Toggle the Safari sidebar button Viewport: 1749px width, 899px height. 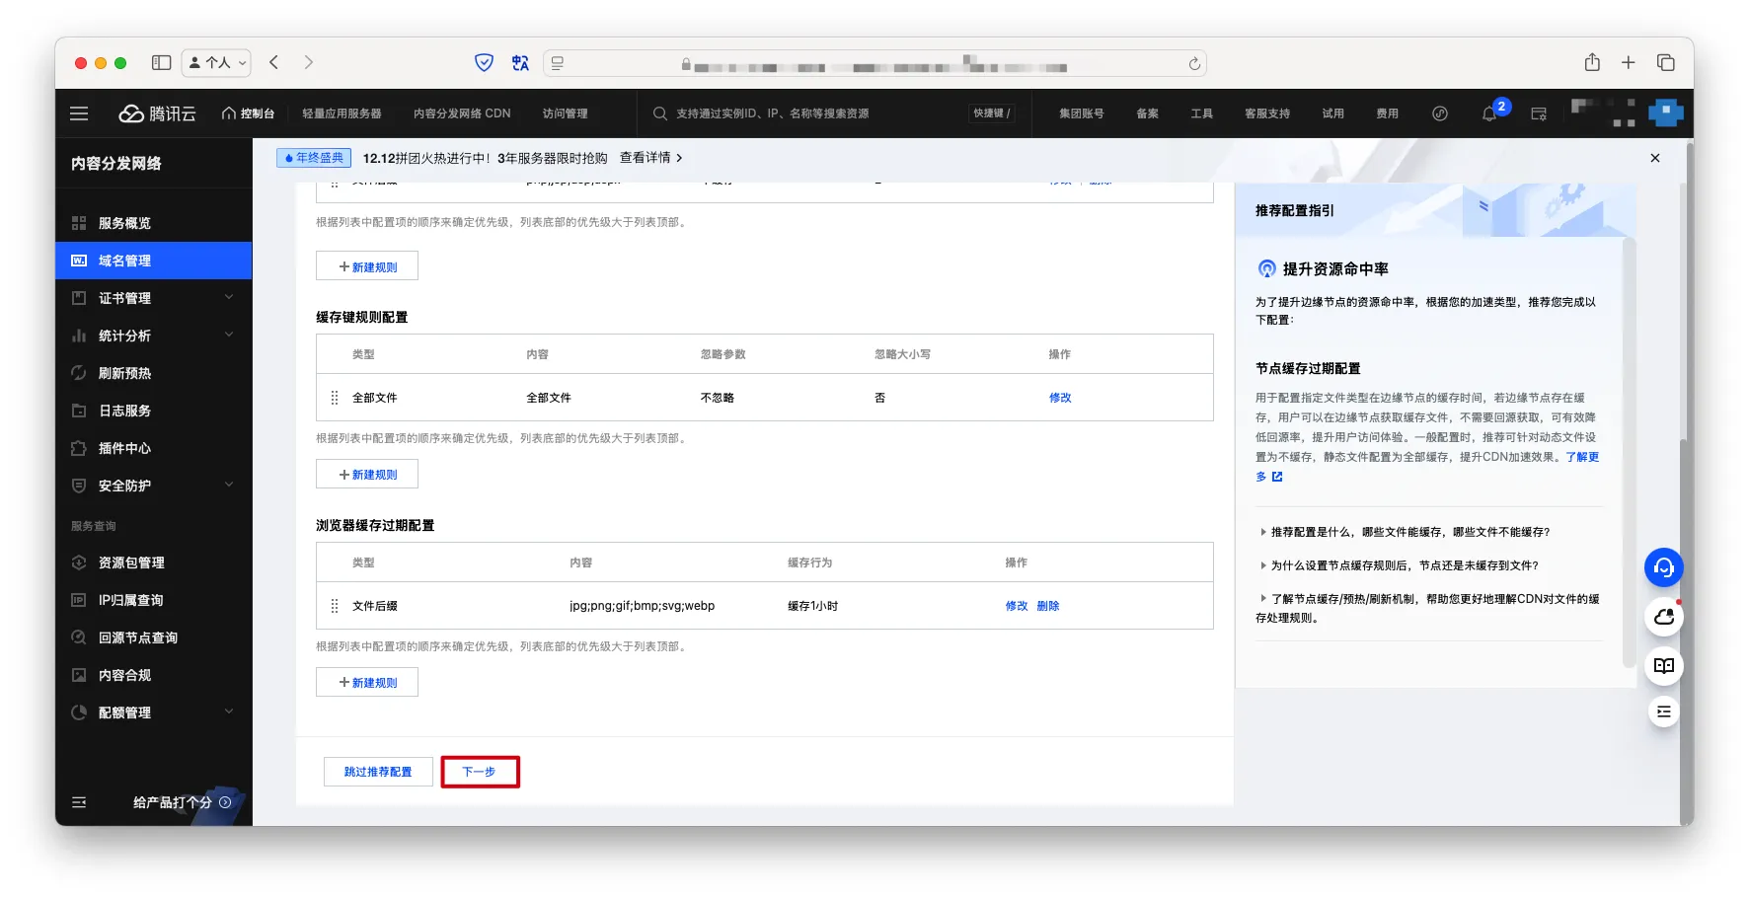(161, 63)
